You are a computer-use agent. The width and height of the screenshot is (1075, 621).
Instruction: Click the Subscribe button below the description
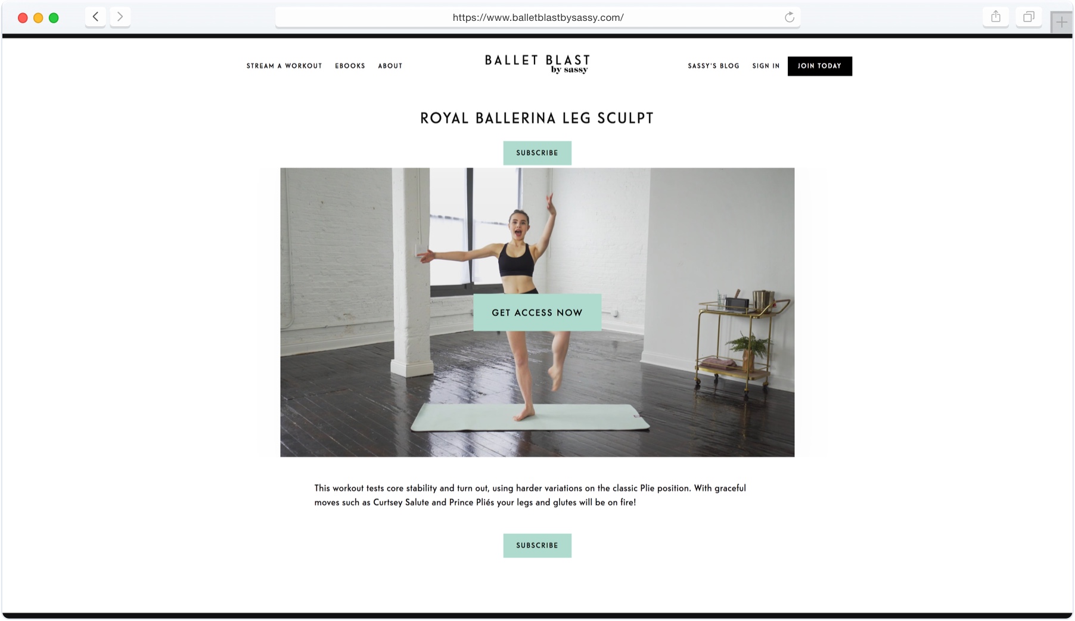(x=537, y=545)
